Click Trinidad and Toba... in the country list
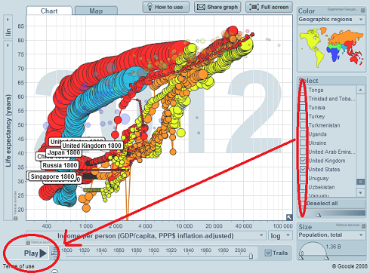This screenshot has width=370, height=273. tap(331, 99)
